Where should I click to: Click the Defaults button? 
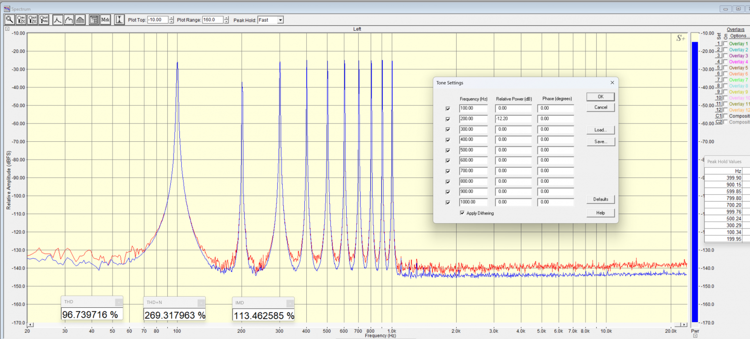pyautogui.click(x=600, y=199)
